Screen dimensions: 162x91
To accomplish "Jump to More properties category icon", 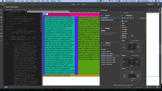I will pyautogui.click(x=133, y=18).
